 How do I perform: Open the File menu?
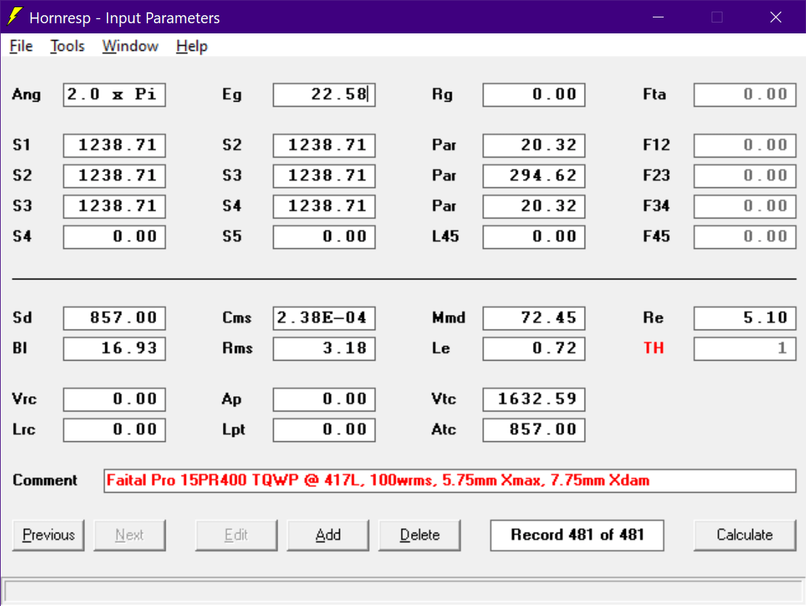pyautogui.click(x=21, y=46)
